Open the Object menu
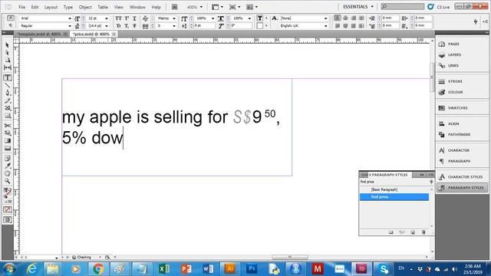Viewport: 491px width, 276px height. [x=85, y=7]
